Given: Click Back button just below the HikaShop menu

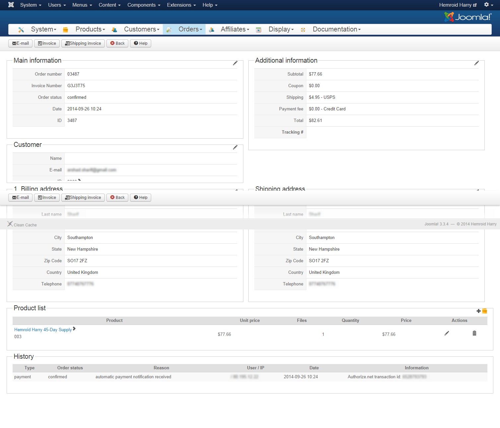Looking at the screenshot, I should click(x=117, y=43).
